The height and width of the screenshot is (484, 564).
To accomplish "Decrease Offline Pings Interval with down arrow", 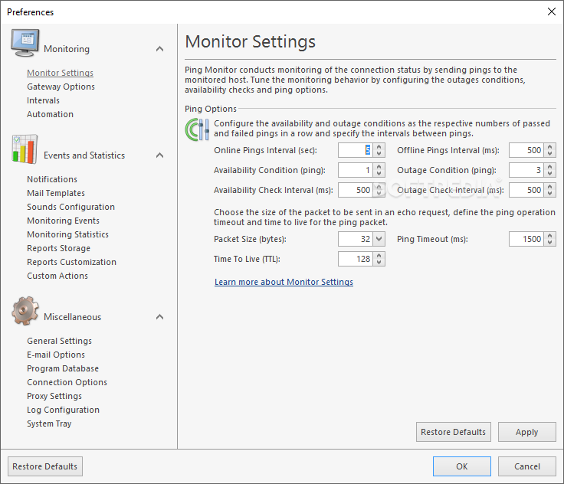I will tap(549, 153).
